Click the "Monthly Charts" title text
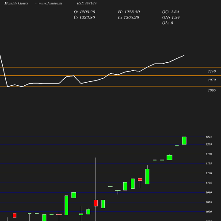The height and width of the screenshot is (221, 221). coord(16,3)
